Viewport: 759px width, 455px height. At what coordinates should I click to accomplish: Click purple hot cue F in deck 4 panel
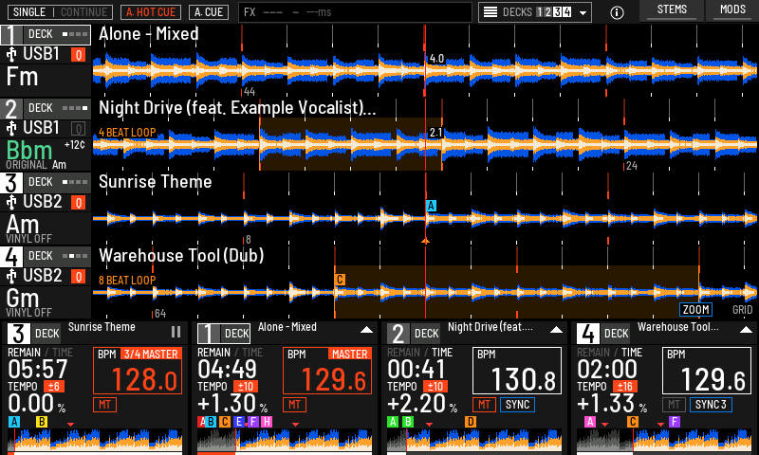675,422
